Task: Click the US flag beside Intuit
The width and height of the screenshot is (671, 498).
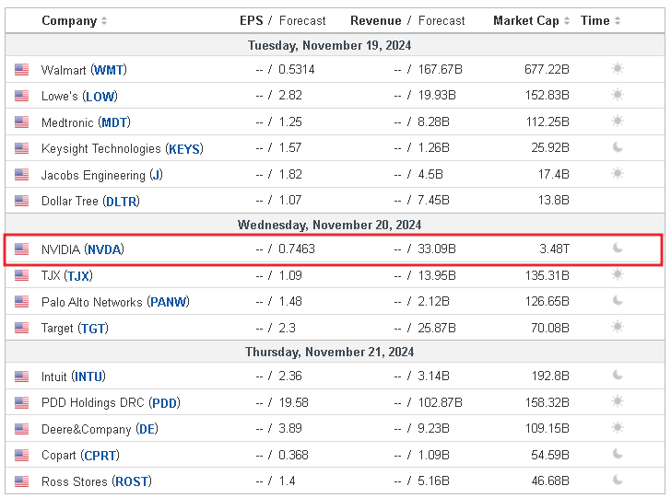Action: click(x=21, y=376)
